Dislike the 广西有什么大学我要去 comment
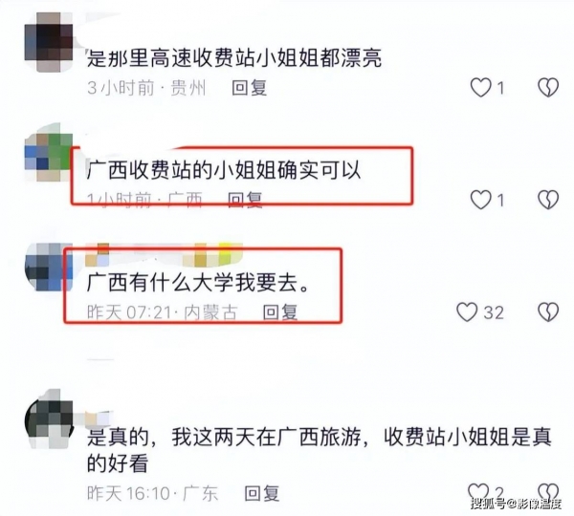The width and height of the screenshot is (574, 516). pyautogui.click(x=548, y=312)
